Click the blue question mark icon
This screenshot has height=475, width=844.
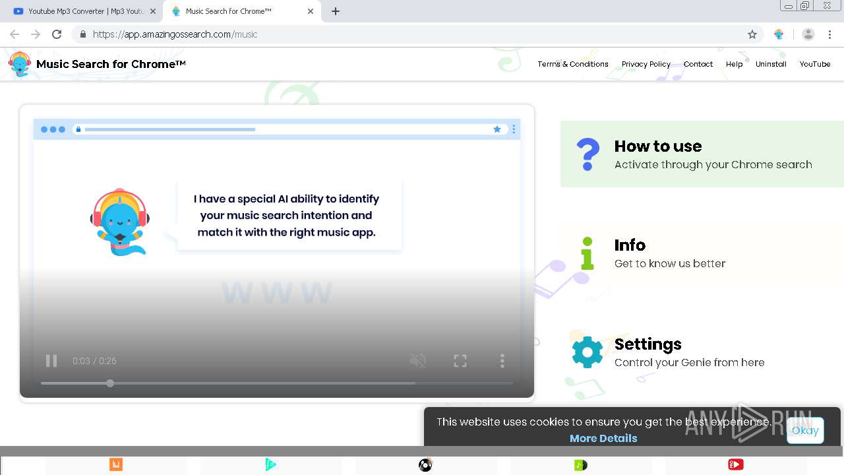pos(588,154)
